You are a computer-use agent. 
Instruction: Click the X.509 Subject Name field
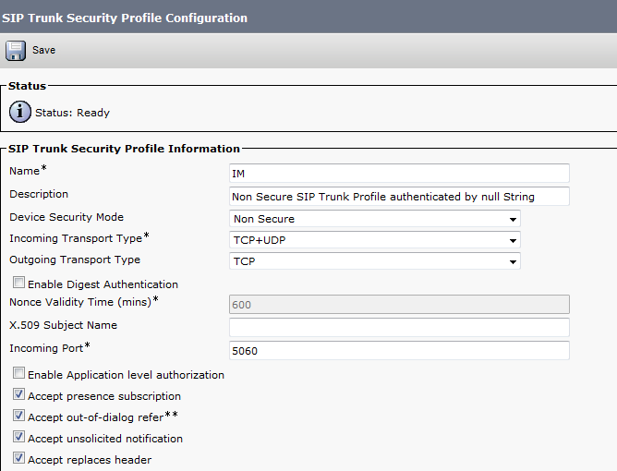click(x=398, y=327)
